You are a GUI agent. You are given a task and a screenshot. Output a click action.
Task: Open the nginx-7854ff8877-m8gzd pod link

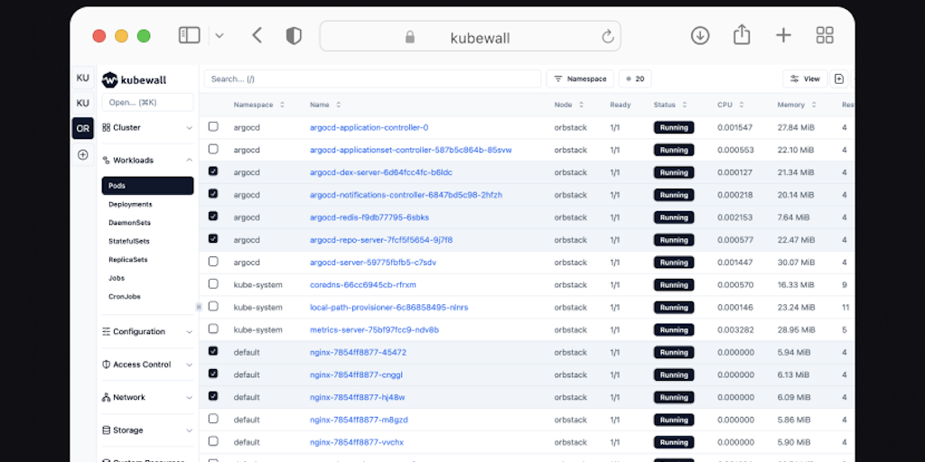click(359, 420)
